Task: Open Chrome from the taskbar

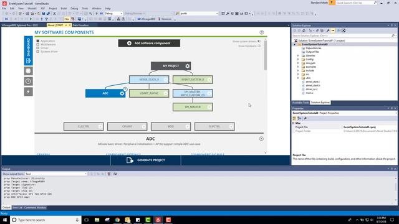Action: pos(117,220)
